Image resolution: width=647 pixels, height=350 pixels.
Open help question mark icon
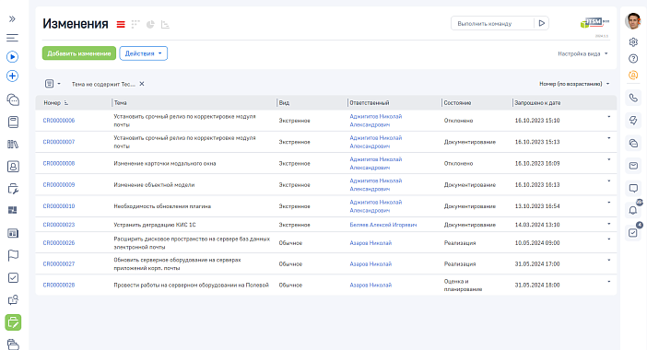point(633,59)
